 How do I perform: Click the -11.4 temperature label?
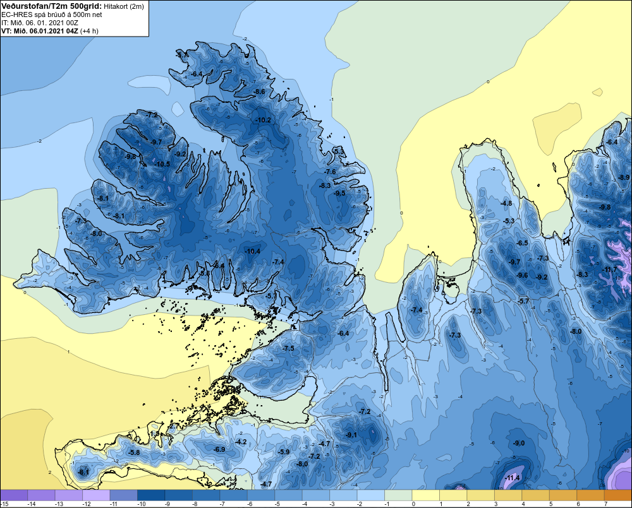click(x=513, y=478)
